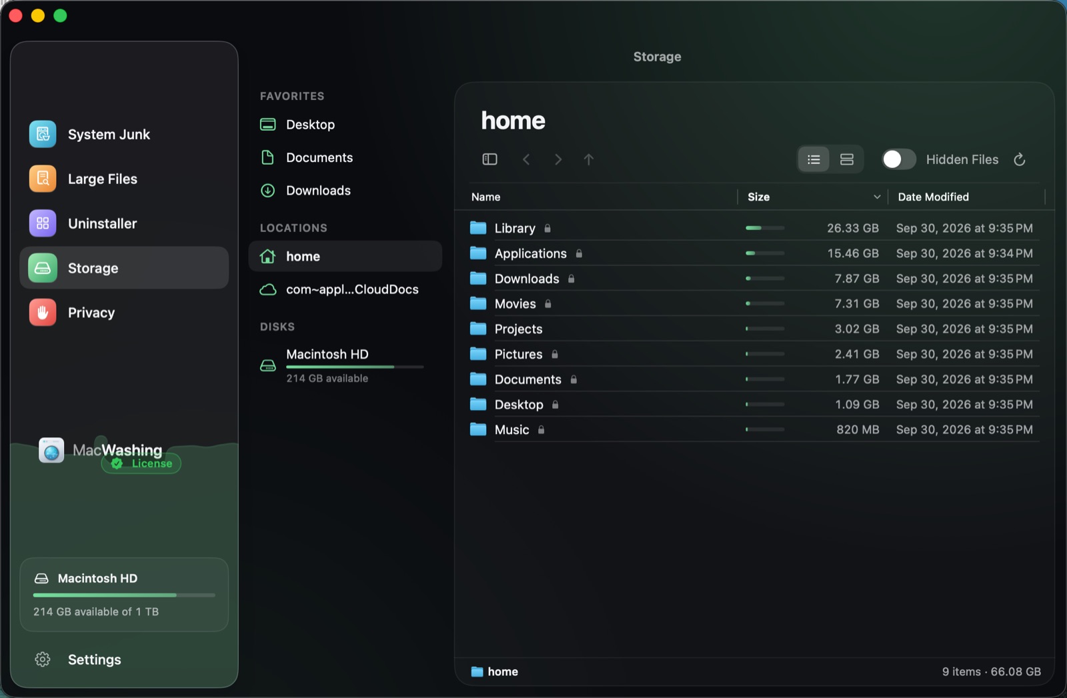Toggle the Size column sort chevron
The height and width of the screenshot is (698, 1067).
(877, 197)
